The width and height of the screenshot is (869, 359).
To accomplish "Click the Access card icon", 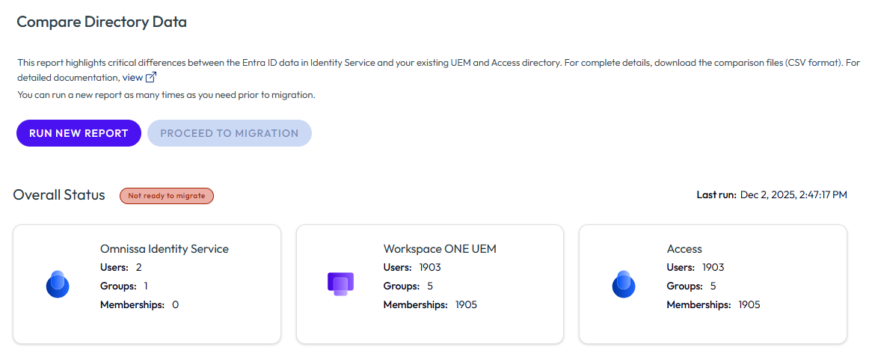I will tap(624, 284).
